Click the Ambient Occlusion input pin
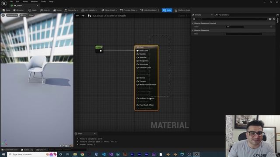 [x=138, y=98]
